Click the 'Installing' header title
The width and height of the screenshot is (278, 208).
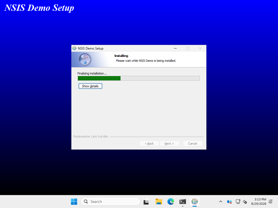(121, 56)
